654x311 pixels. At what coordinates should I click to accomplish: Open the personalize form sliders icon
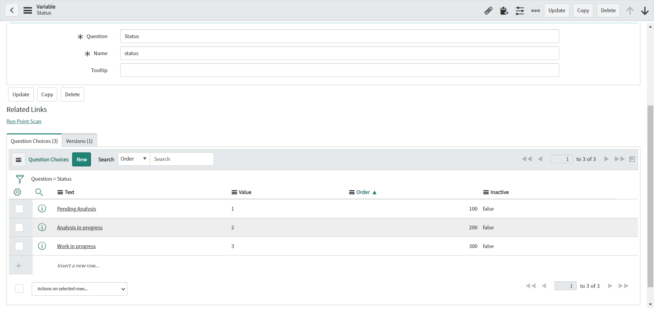point(519,11)
